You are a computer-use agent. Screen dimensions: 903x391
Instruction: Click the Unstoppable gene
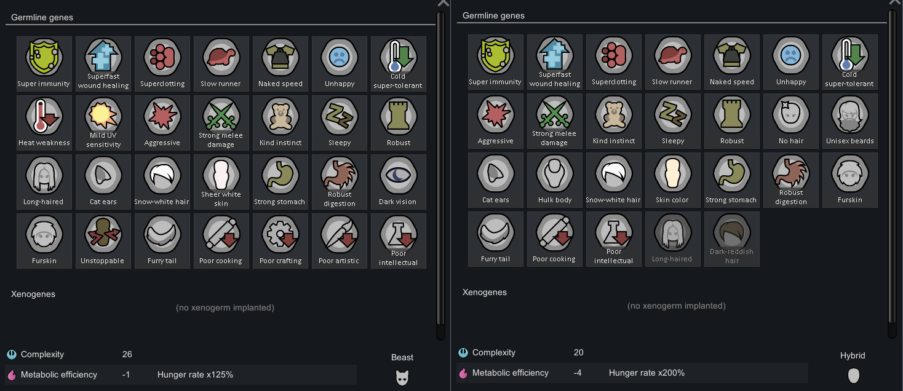click(x=103, y=241)
